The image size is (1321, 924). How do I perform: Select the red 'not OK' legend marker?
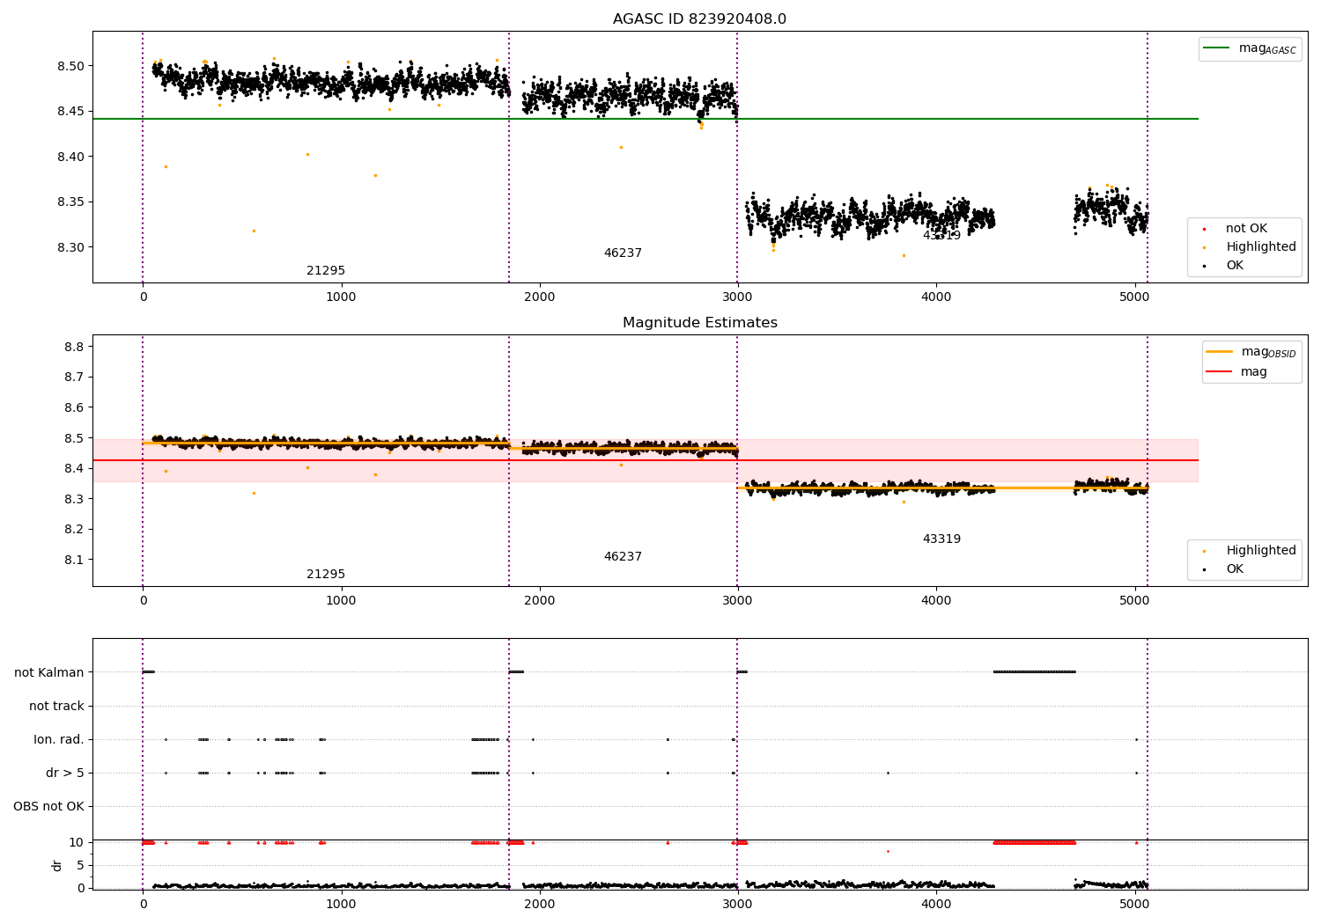(1204, 229)
